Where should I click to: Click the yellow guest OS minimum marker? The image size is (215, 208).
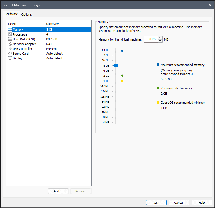tap(122, 81)
